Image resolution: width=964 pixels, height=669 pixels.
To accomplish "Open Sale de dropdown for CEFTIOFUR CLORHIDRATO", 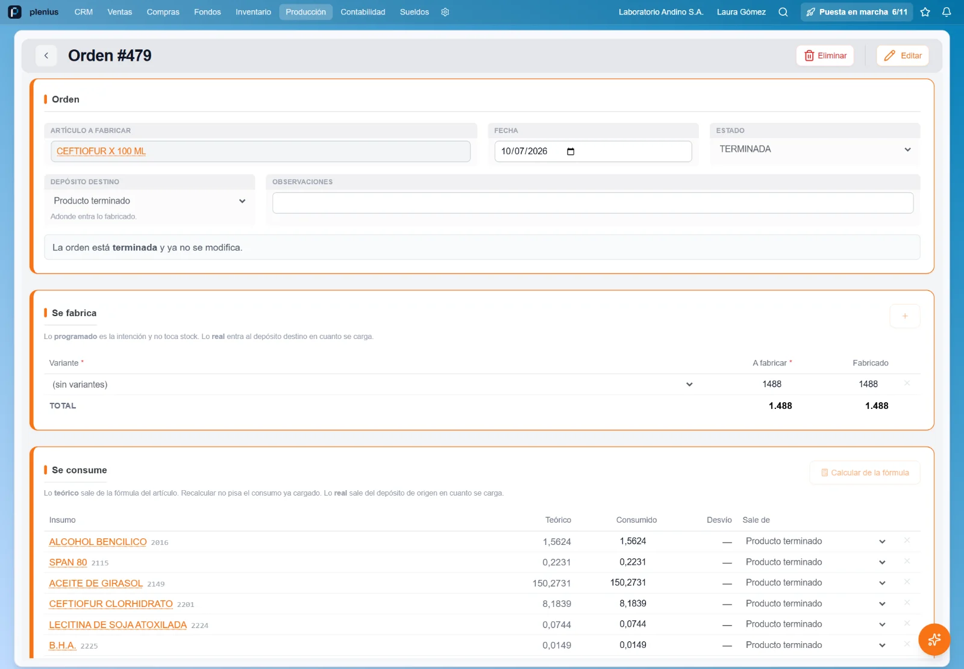I will point(815,603).
